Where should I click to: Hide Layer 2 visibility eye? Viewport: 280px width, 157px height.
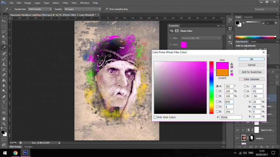[x=237, y=138]
